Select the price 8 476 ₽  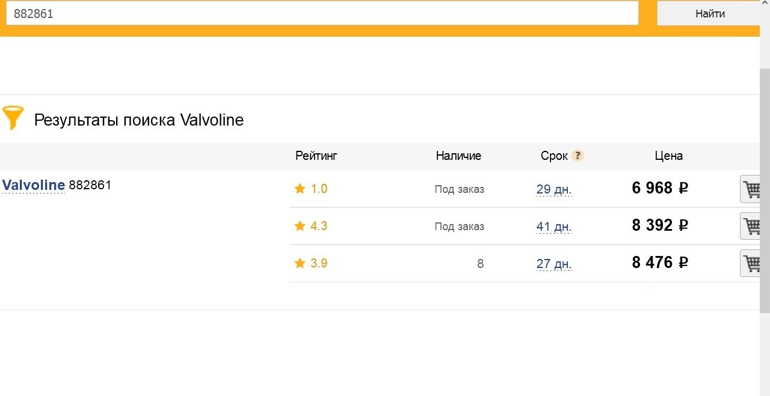coord(660,263)
